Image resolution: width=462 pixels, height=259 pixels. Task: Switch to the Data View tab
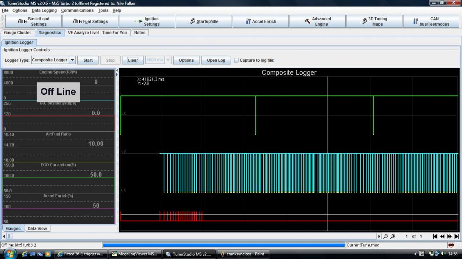[37, 228]
